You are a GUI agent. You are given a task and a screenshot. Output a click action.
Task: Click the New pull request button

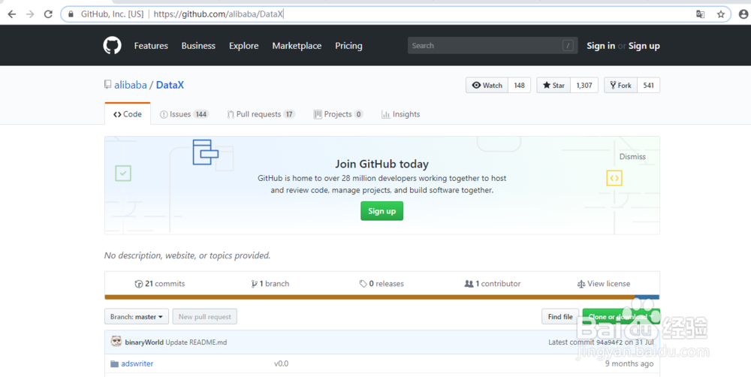(204, 317)
